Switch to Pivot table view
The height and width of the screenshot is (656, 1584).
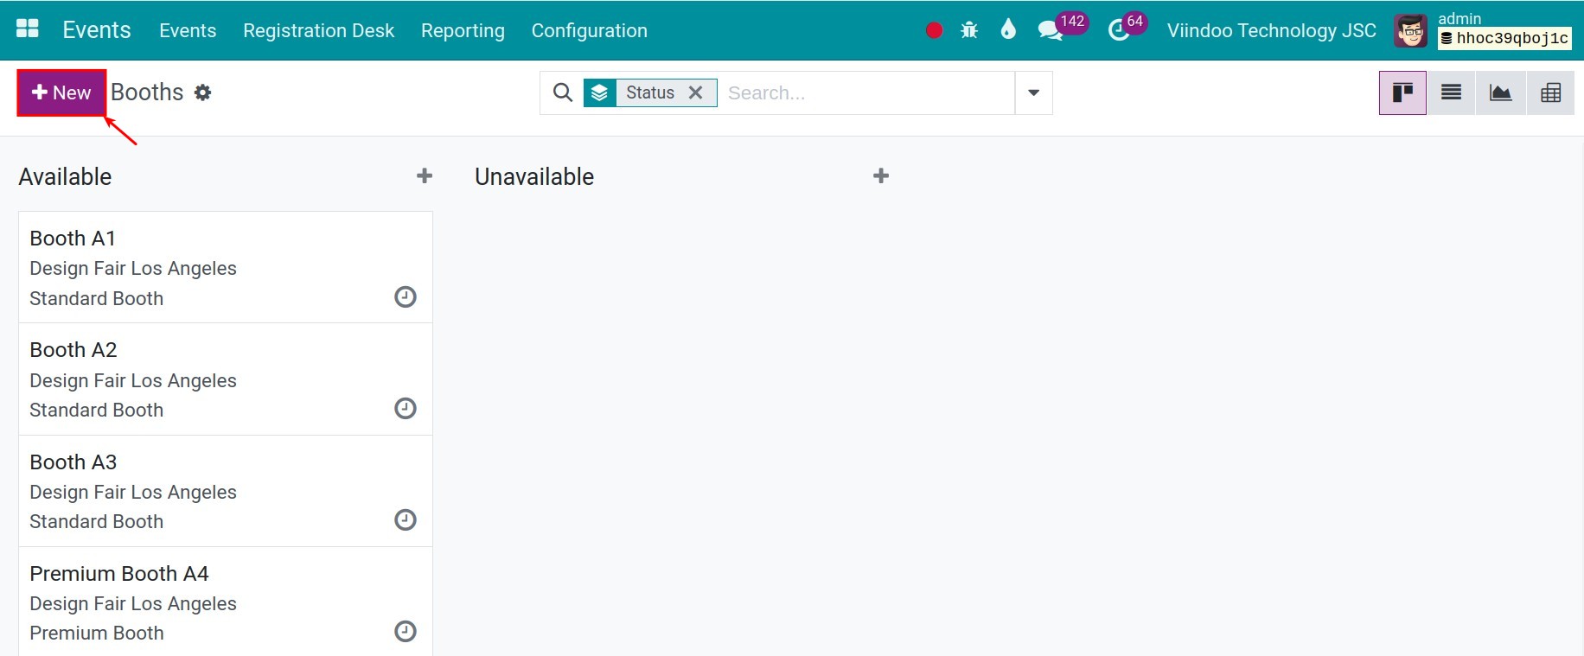pyautogui.click(x=1550, y=92)
